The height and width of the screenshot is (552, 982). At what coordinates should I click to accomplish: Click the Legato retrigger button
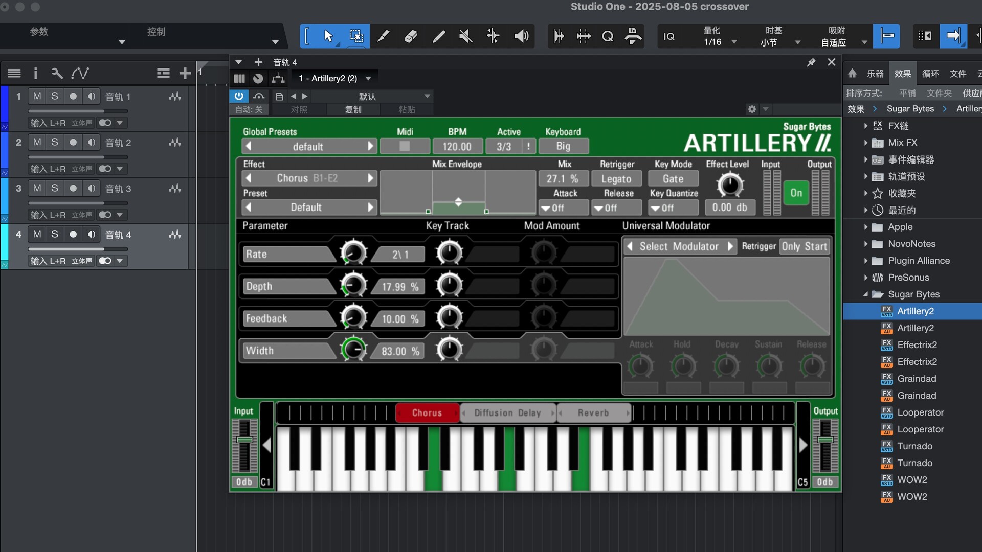[616, 179]
